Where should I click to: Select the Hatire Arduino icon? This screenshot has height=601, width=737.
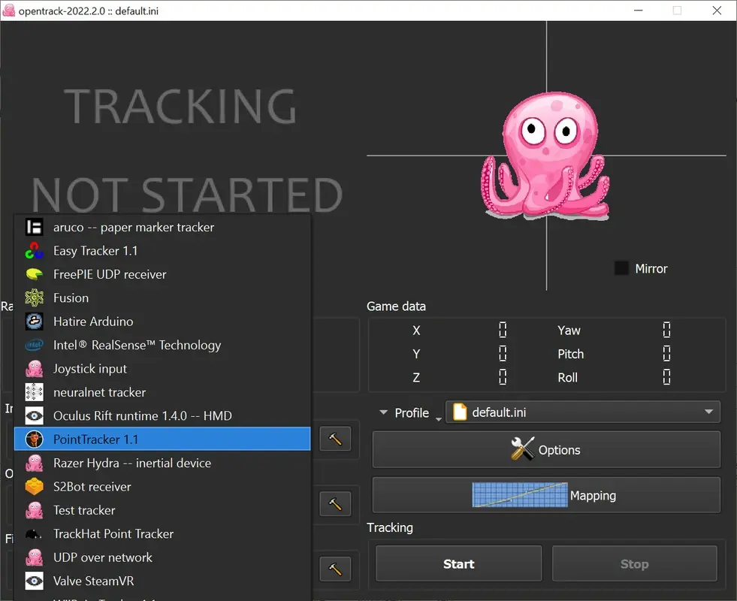(33, 322)
